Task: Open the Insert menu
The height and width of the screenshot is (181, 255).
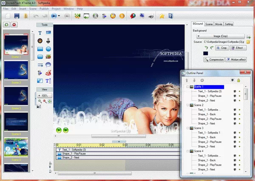Action: [23, 9]
